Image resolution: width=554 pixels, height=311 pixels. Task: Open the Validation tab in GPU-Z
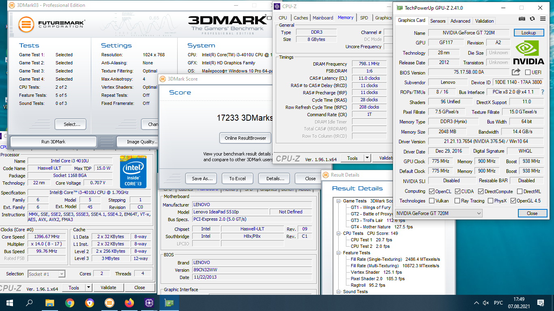(x=485, y=21)
